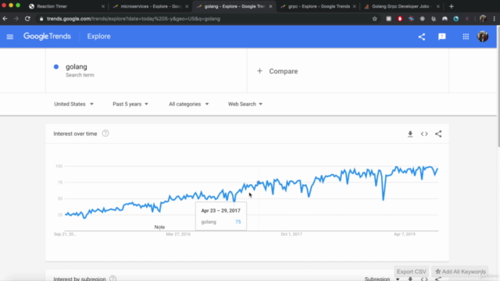Screen dimensions: 500x281
Task: Click the browser address bar URL
Action: coord(134,19)
